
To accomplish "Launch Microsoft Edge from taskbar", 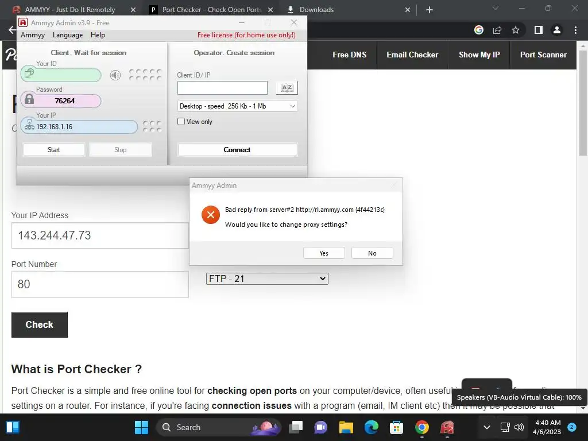I will pyautogui.click(x=372, y=427).
